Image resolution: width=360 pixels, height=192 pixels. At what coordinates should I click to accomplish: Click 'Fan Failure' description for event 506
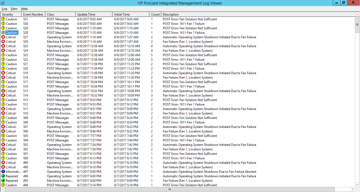coord(188,131)
